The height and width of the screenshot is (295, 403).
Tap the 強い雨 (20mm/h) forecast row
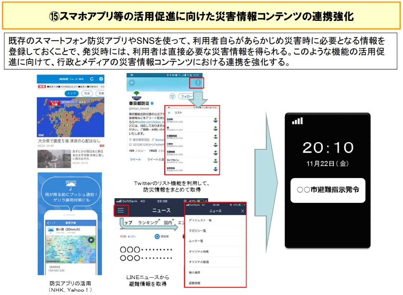71,231
